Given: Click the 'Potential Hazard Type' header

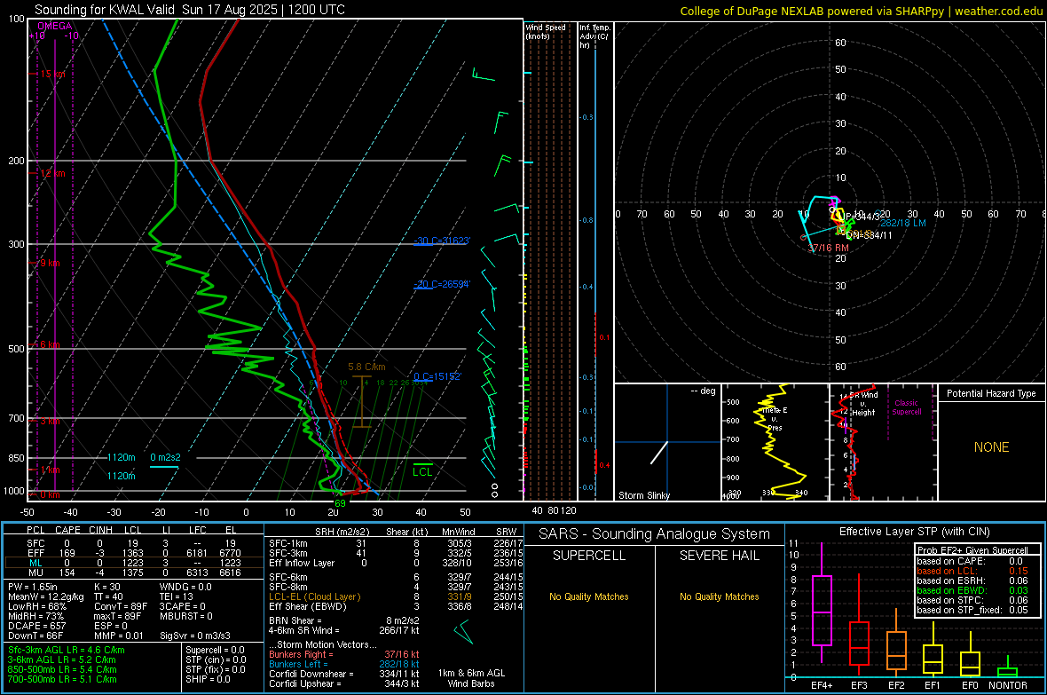Looking at the screenshot, I should (x=991, y=393).
